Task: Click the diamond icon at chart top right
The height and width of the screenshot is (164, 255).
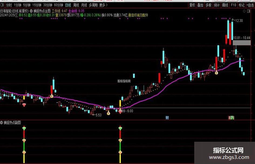Action: 244,11
